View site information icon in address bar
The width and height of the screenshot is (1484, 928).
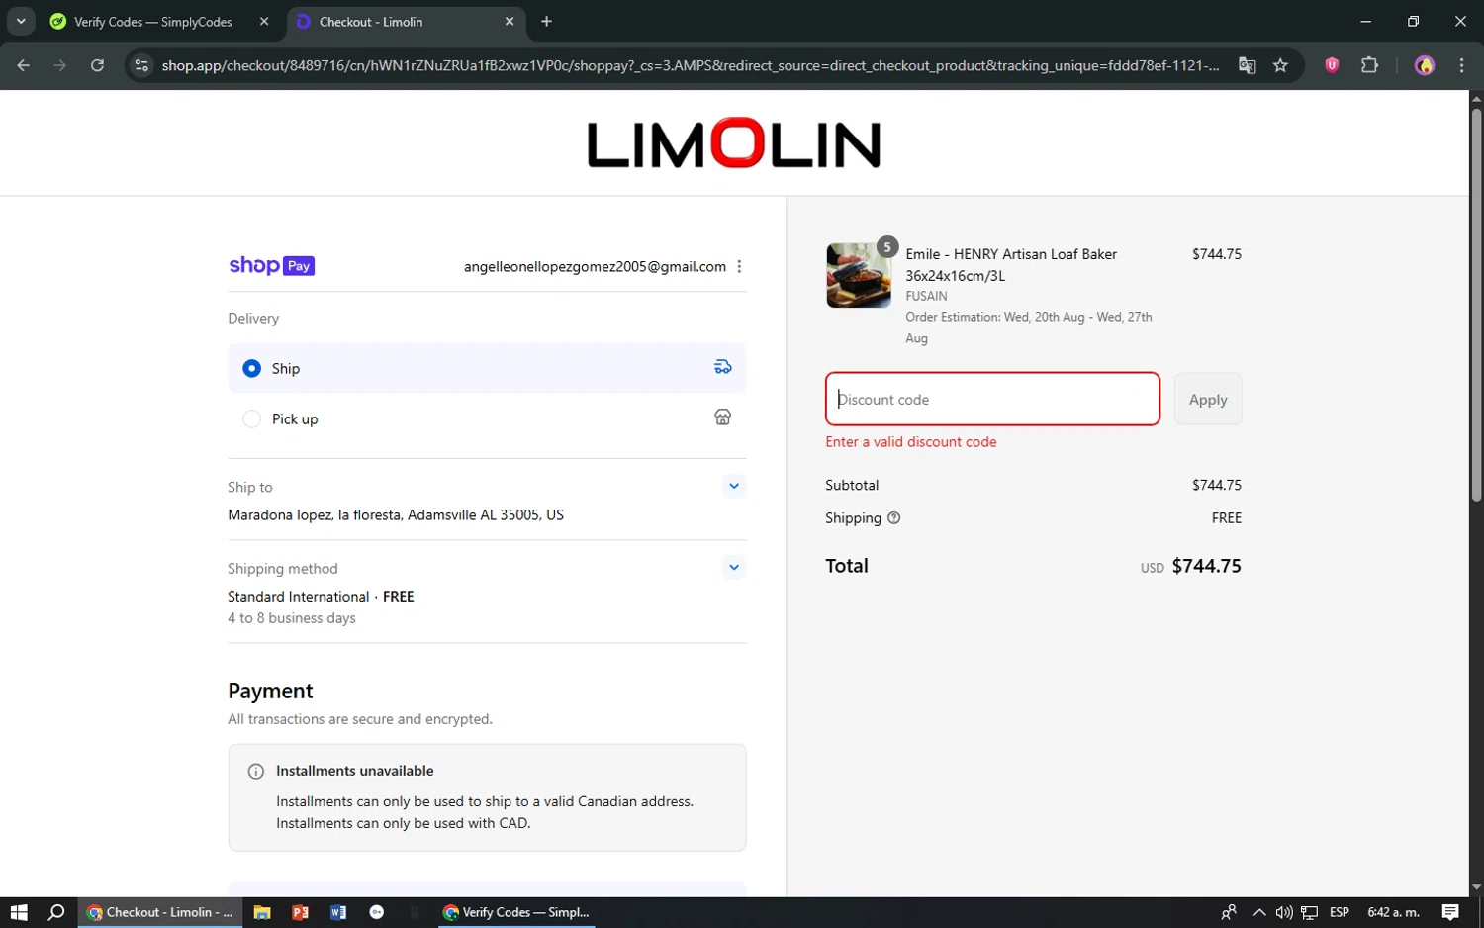pyautogui.click(x=141, y=65)
